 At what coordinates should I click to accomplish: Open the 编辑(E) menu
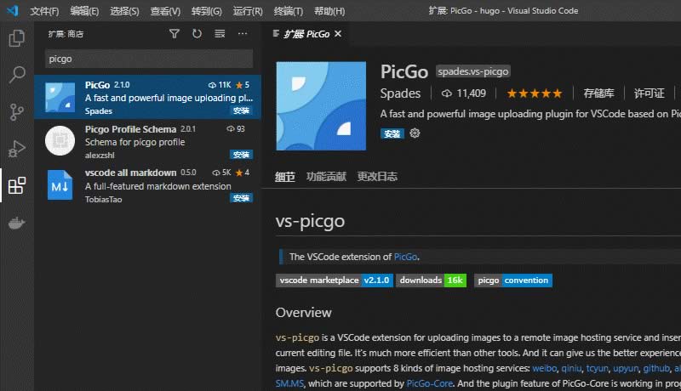(x=84, y=11)
